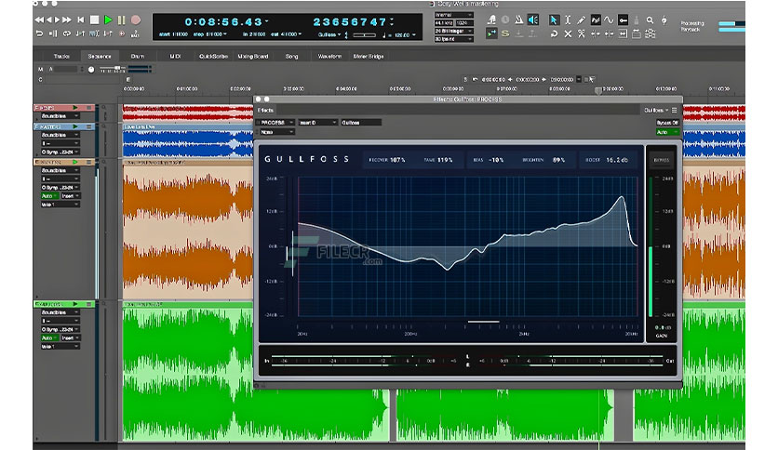
Task: Click the Gullfoss BYPASS button
Action: [661, 160]
